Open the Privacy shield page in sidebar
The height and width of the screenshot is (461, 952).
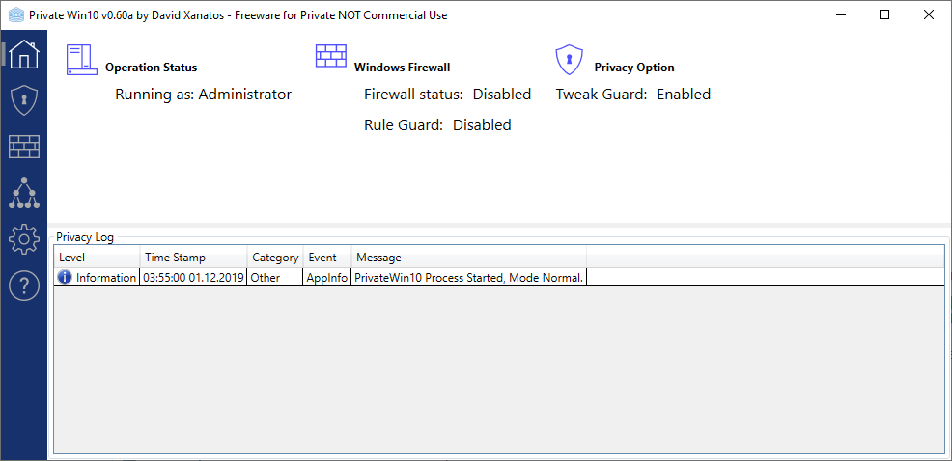(x=24, y=100)
